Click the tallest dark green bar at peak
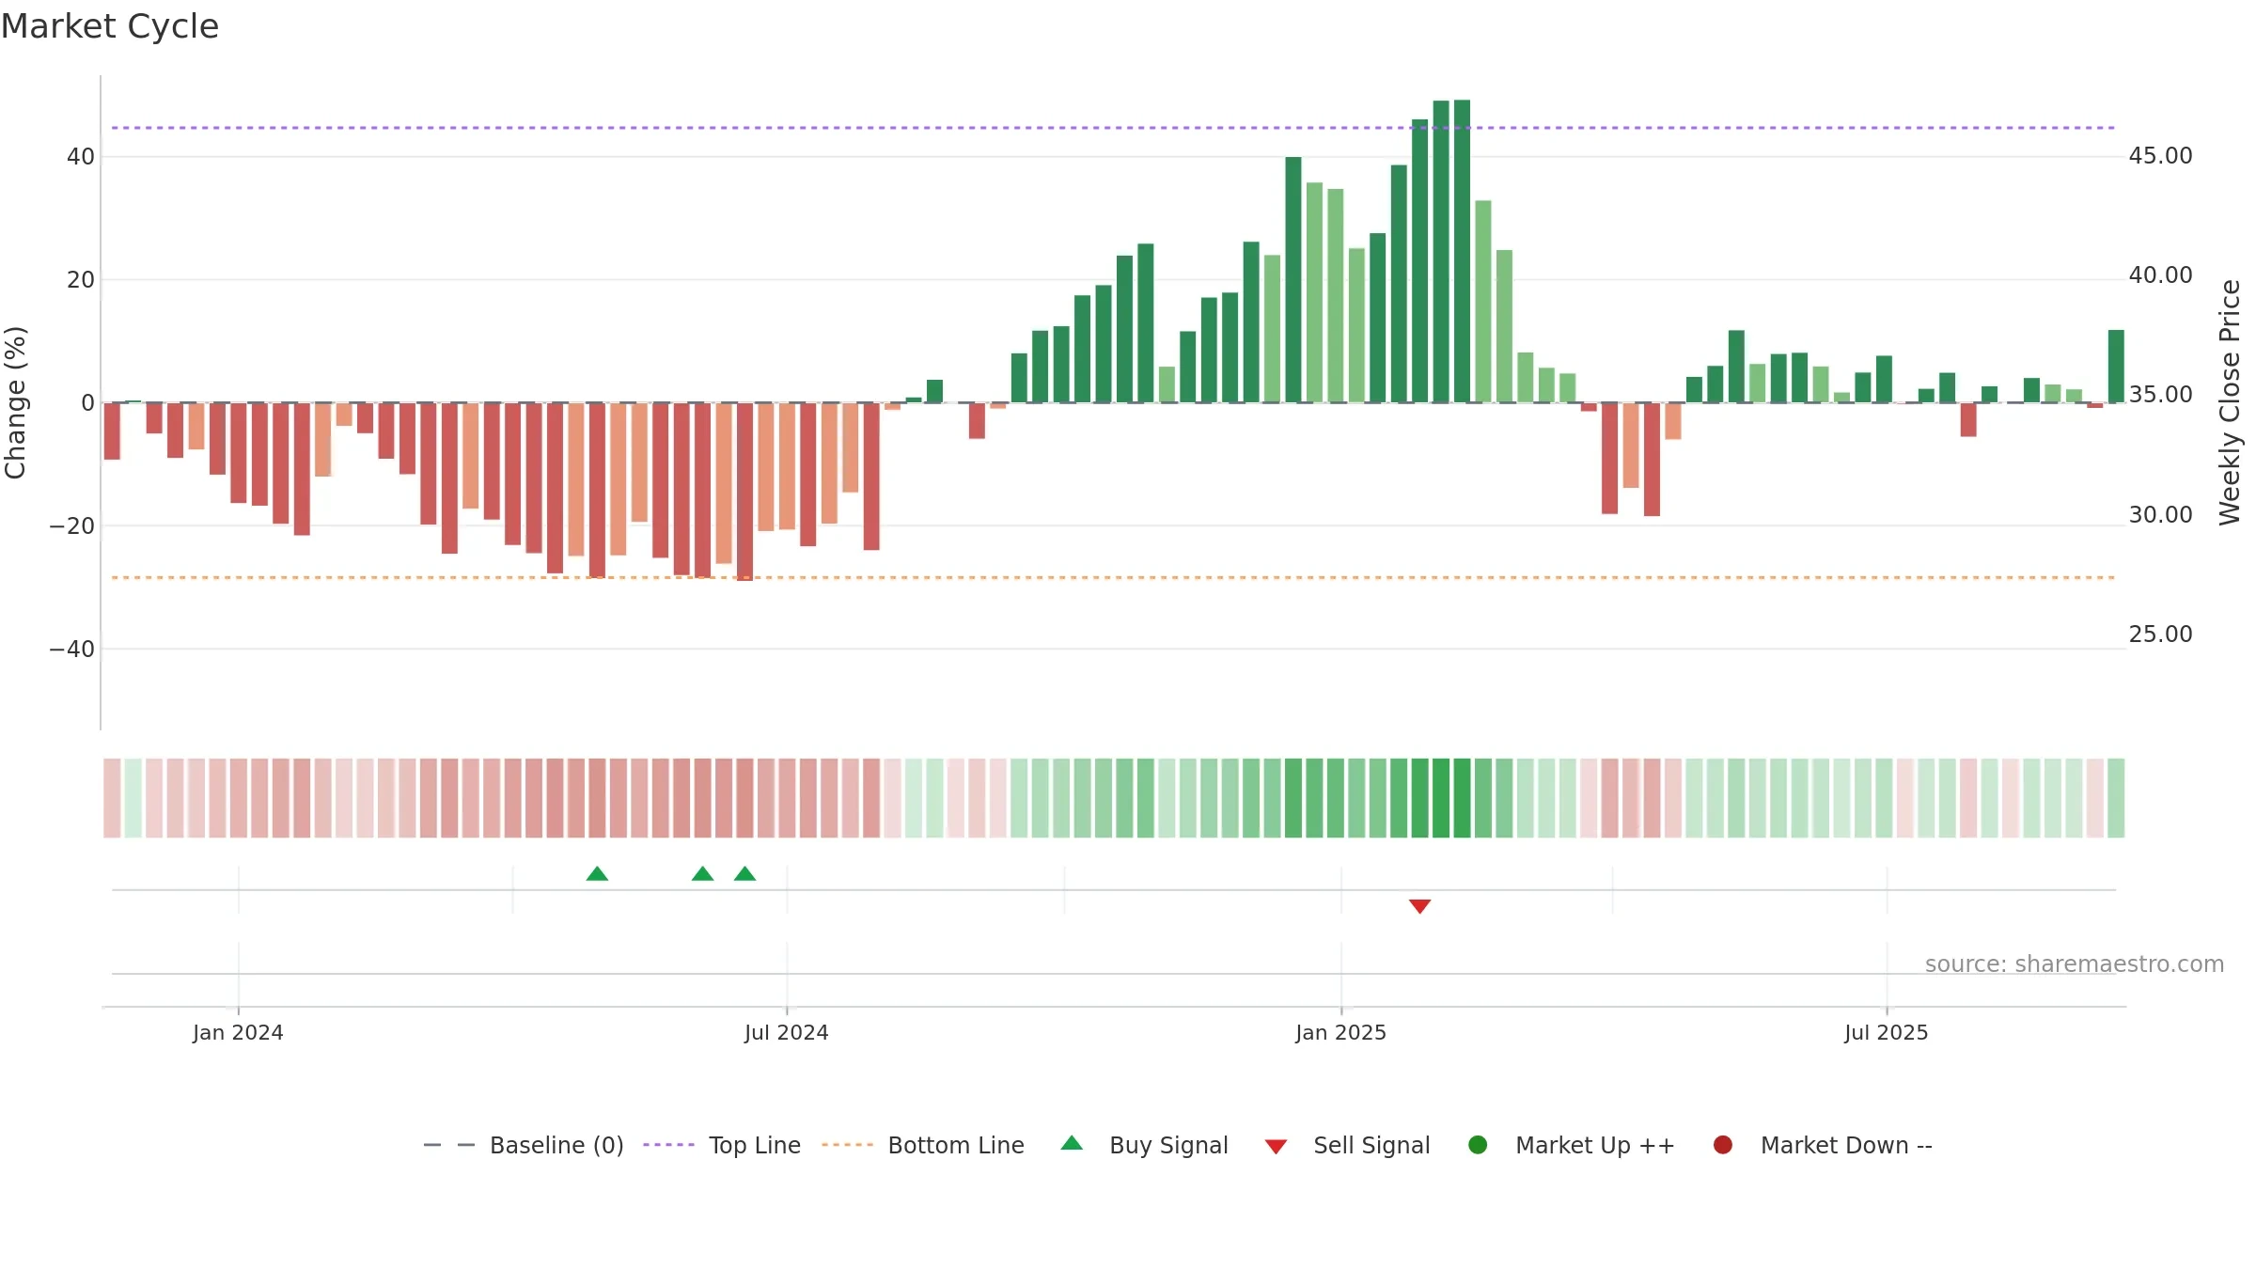This screenshot has height=1269, width=2256. (1462, 251)
